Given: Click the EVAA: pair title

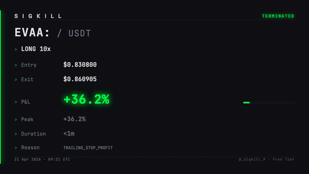Looking at the screenshot, I should tap(32, 33).
